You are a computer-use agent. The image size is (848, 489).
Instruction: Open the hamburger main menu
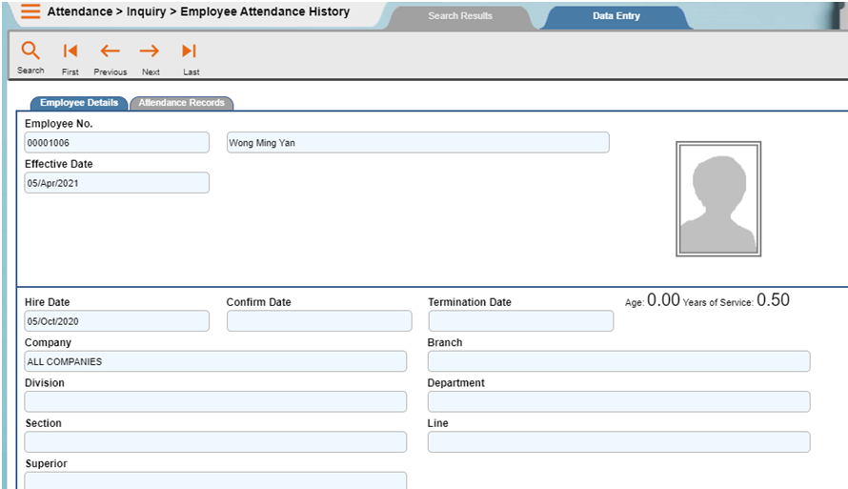(x=30, y=12)
